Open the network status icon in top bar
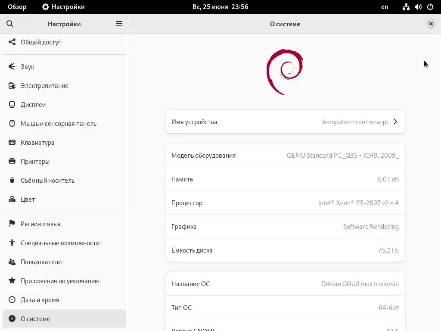 [x=406, y=7]
